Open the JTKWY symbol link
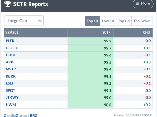Image resolution: width=157 pixels, height=117 pixels. coord(12,97)
